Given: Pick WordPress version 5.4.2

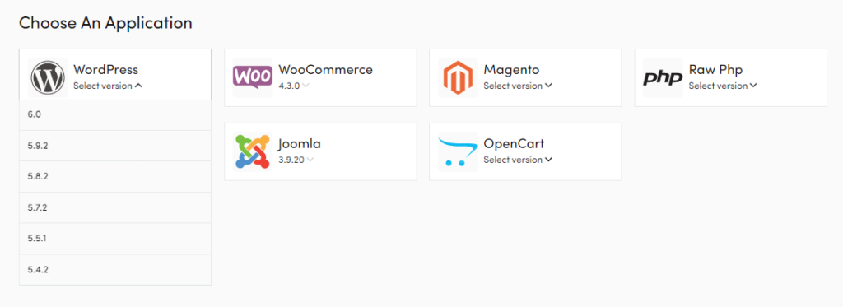Looking at the screenshot, I should [x=115, y=269].
